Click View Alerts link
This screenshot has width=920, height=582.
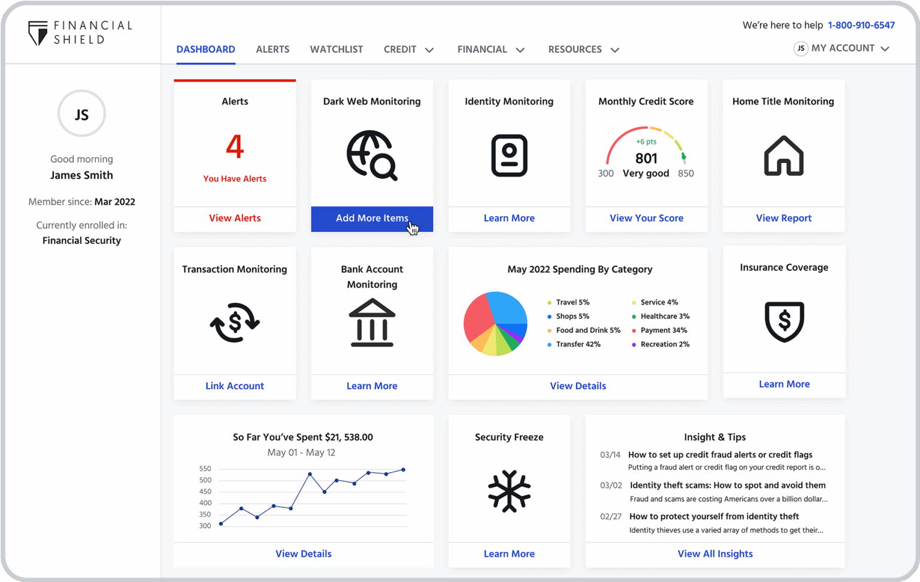point(234,218)
